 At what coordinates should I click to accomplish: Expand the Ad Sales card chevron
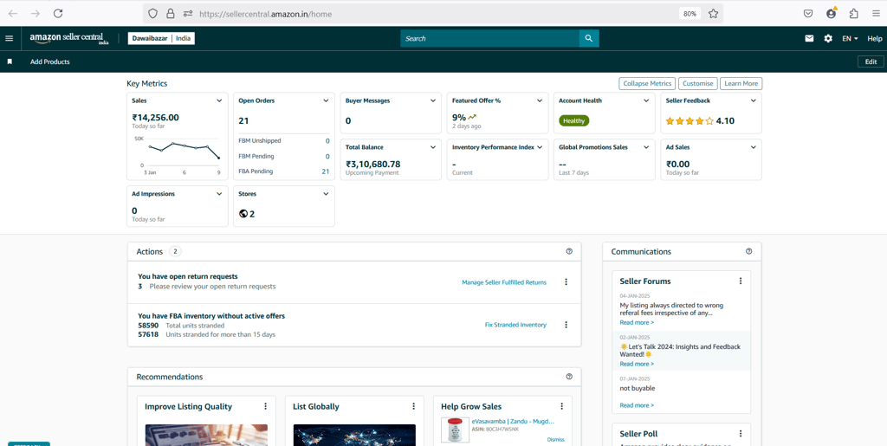tap(753, 147)
